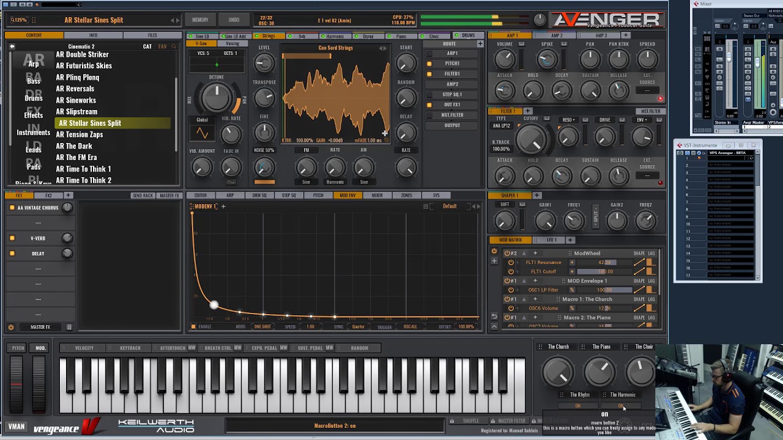Adjust the FLT1 Resonance amount slider

603,263
